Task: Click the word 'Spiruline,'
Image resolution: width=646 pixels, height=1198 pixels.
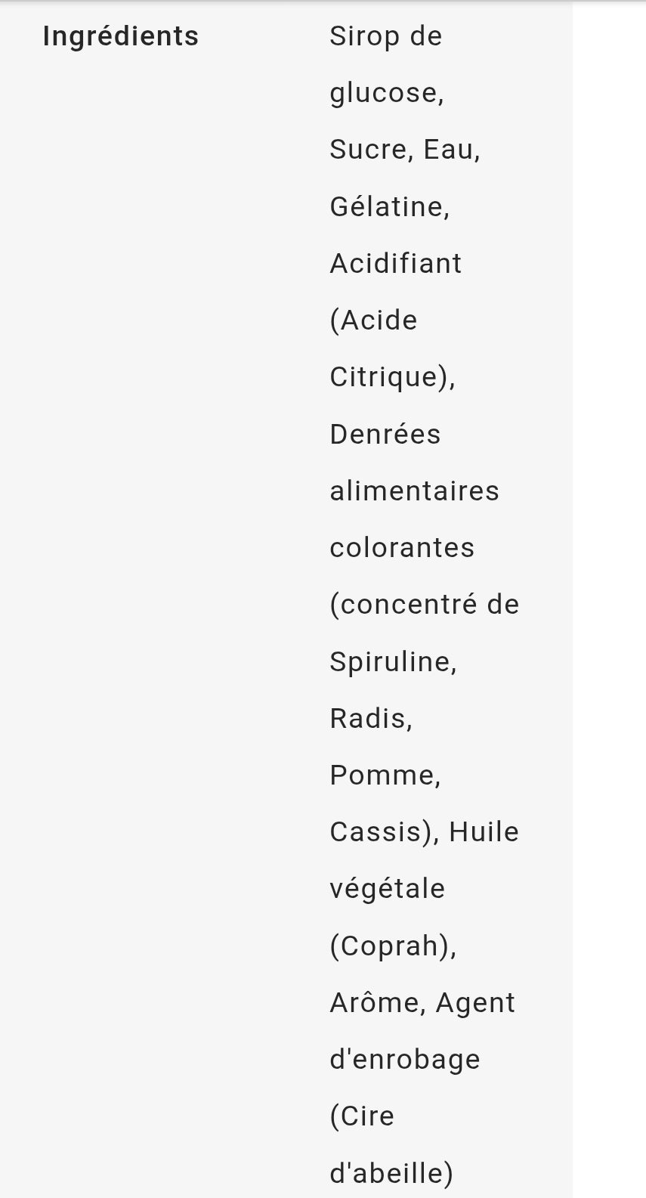Action: coord(393,662)
